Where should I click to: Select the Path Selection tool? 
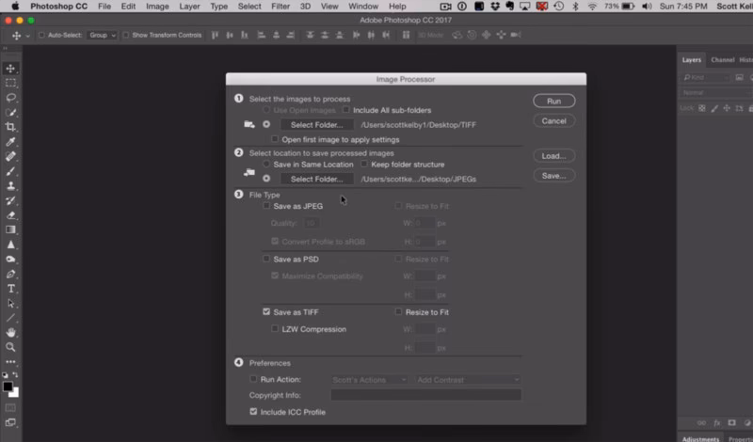pos(10,304)
